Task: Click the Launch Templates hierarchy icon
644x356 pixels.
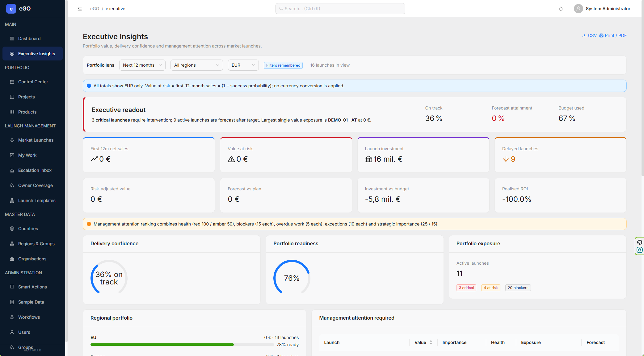Action: coord(12,201)
